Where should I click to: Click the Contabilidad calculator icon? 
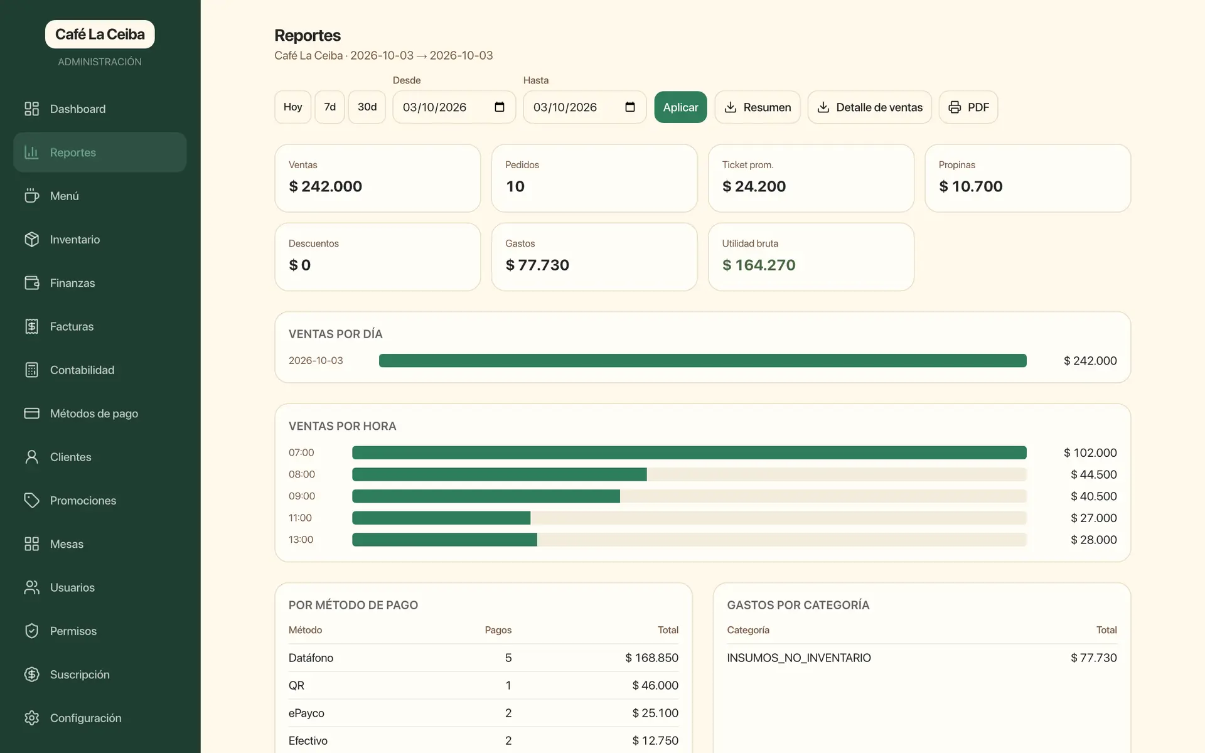click(31, 370)
